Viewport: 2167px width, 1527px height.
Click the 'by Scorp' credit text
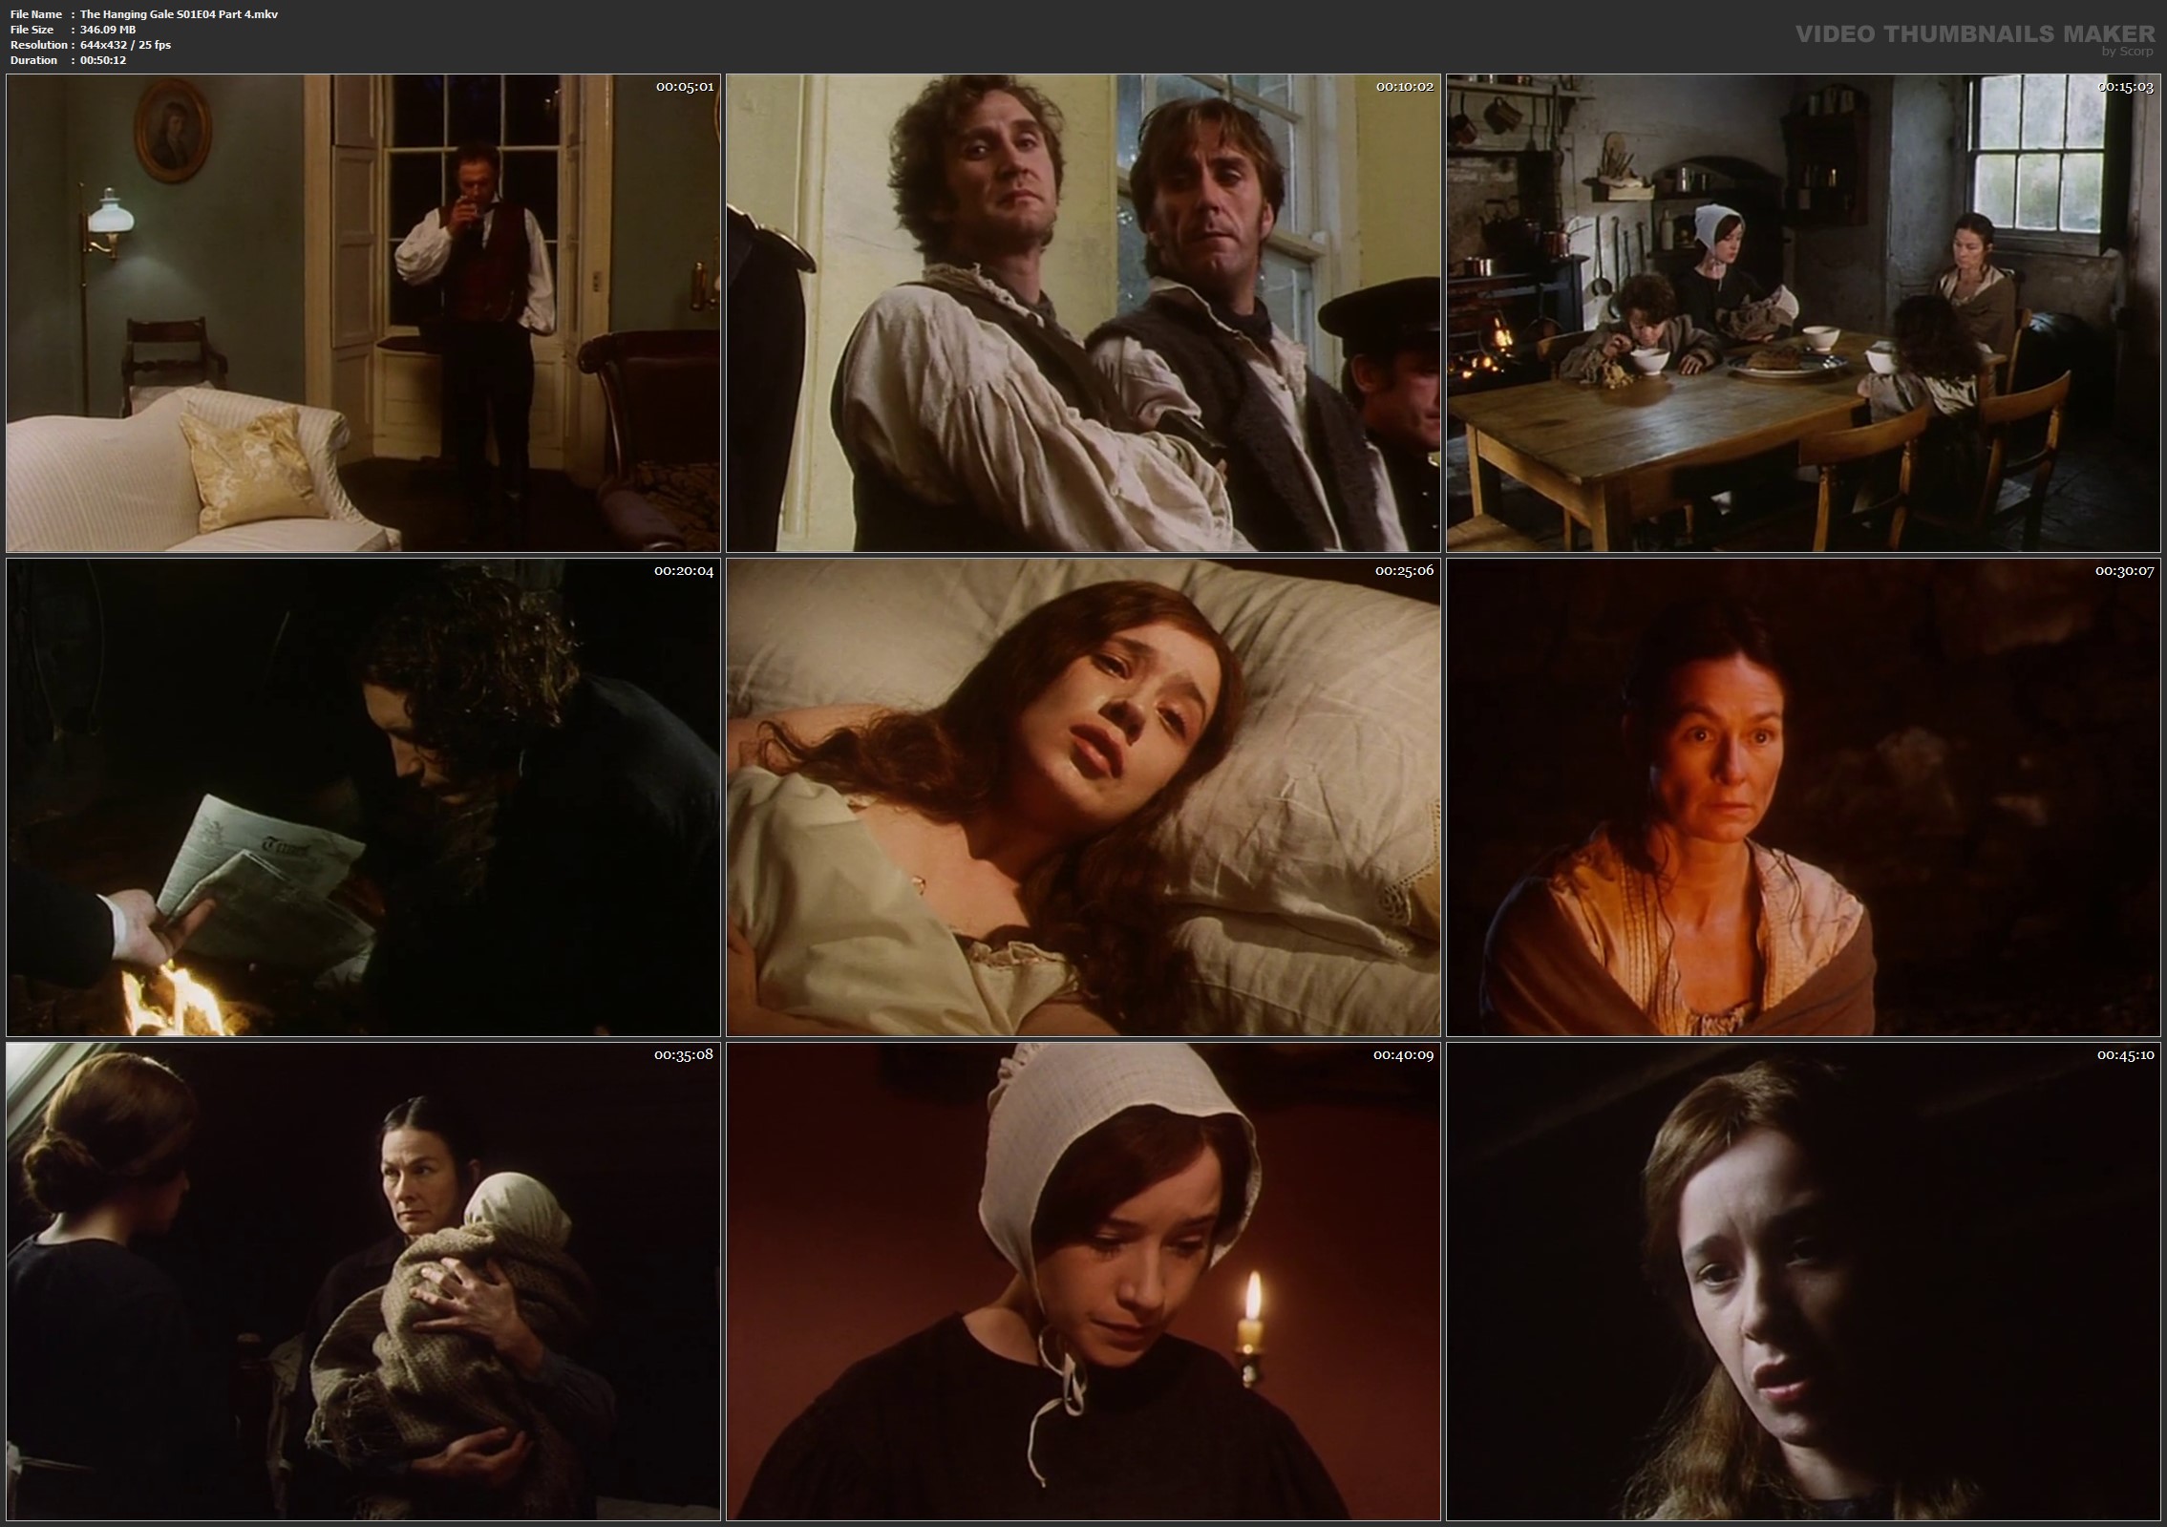[2127, 52]
